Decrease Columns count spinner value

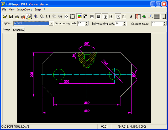point(165,24)
